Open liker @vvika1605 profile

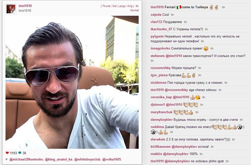(x=112, y=160)
